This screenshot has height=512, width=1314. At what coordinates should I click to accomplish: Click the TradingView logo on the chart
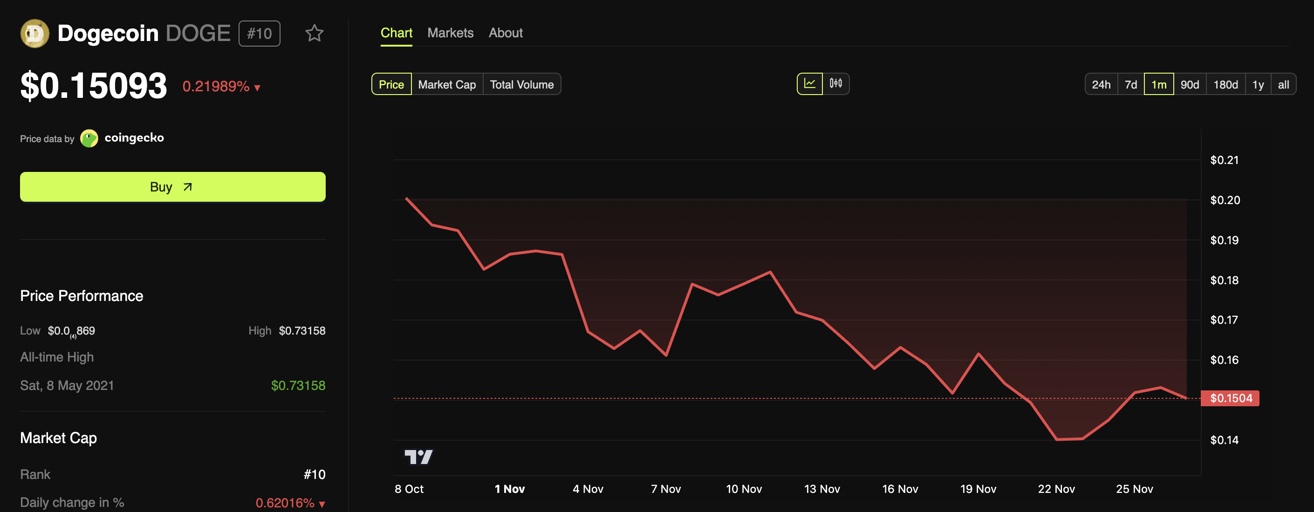pos(418,457)
